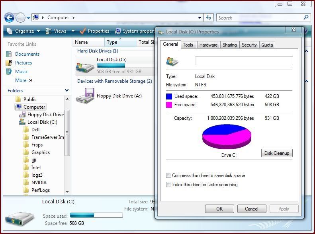This screenshot has height=234, width=315.
Task: Expand the arrow after Computer in address bar
Action: (x=74, y=18)
